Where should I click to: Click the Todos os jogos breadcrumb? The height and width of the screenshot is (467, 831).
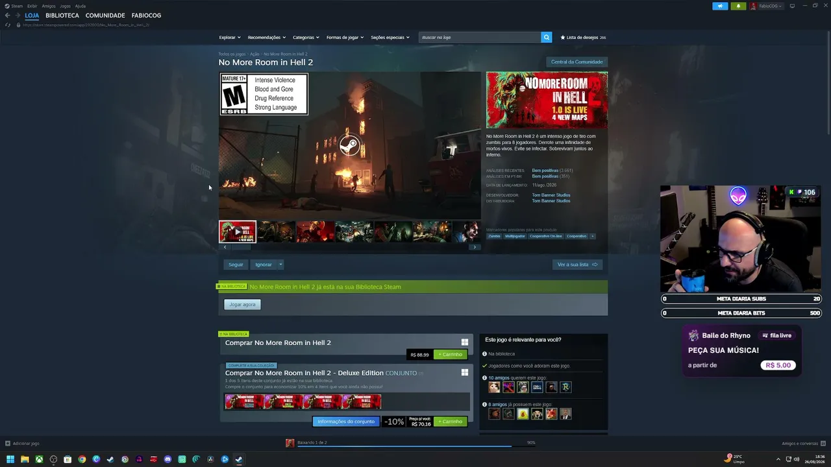coord(232,54)
